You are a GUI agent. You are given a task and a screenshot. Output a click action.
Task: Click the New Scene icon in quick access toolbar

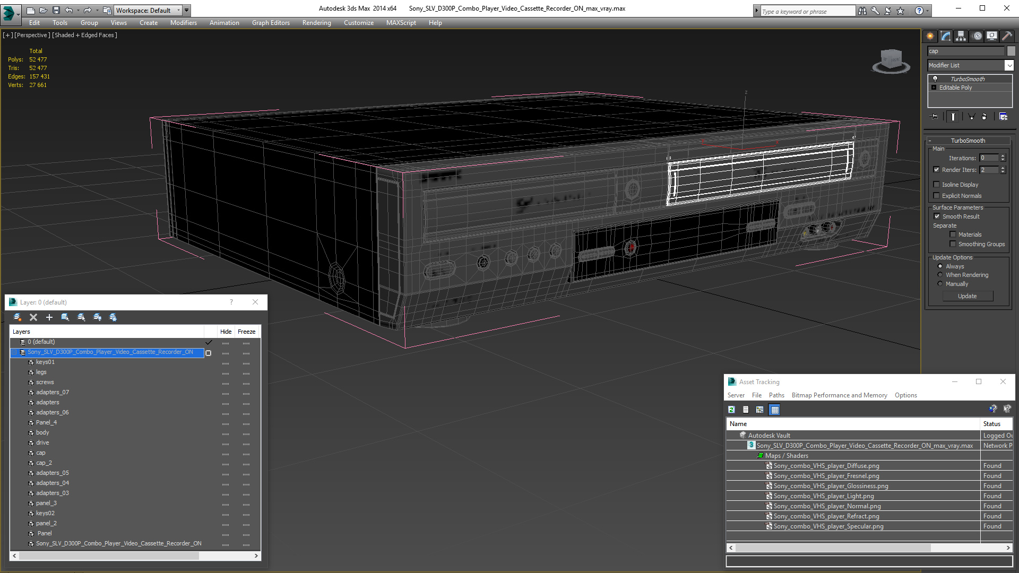coord(30,10)
